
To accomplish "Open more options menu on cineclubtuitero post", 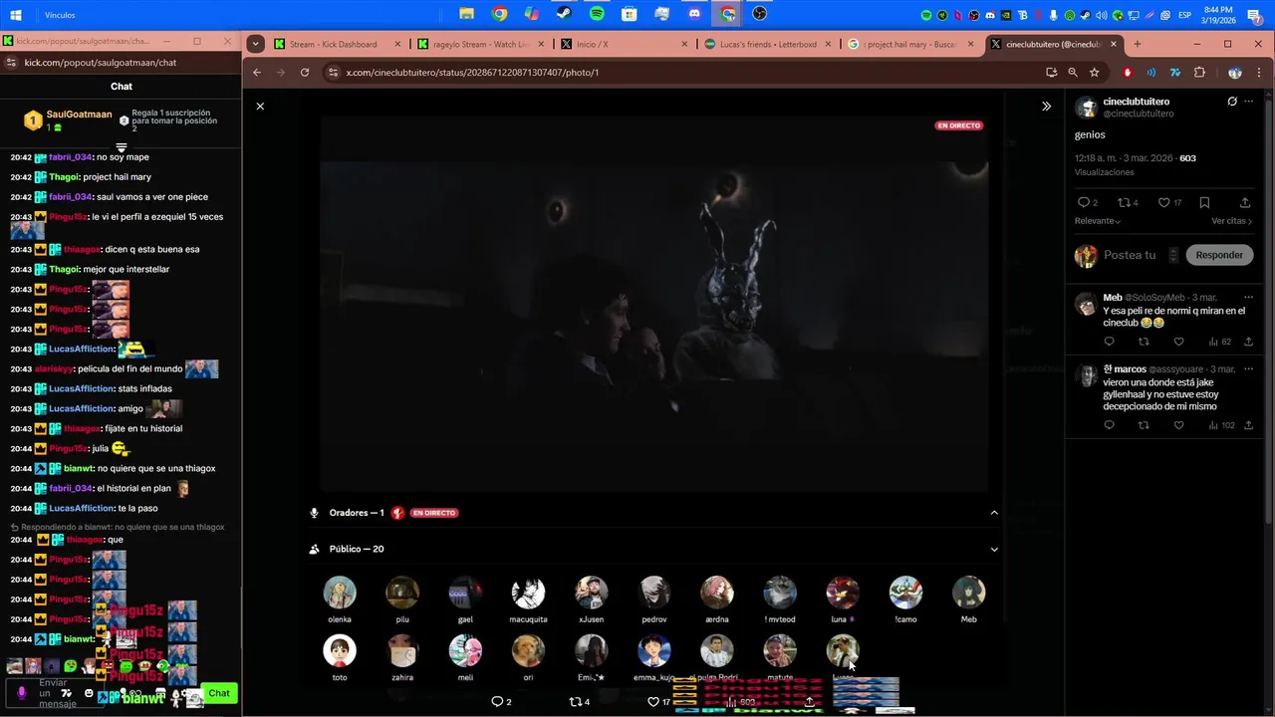I will coord(1248,102).
